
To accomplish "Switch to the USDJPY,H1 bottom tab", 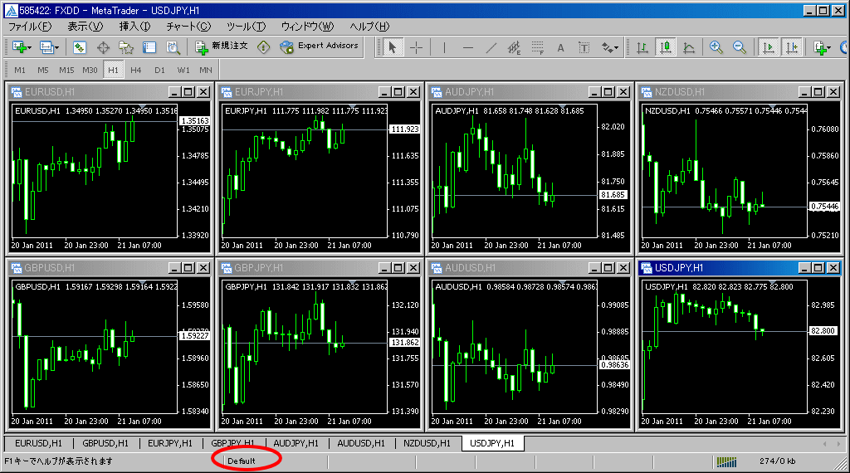I will [x=492, y=443].
